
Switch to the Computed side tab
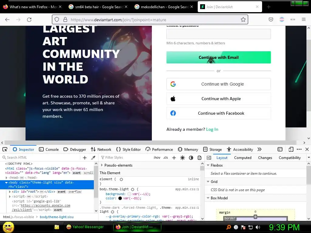click(x=243, y=158)
